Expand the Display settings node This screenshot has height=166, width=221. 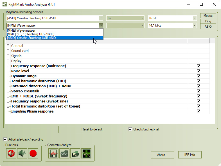pos(8,61)
